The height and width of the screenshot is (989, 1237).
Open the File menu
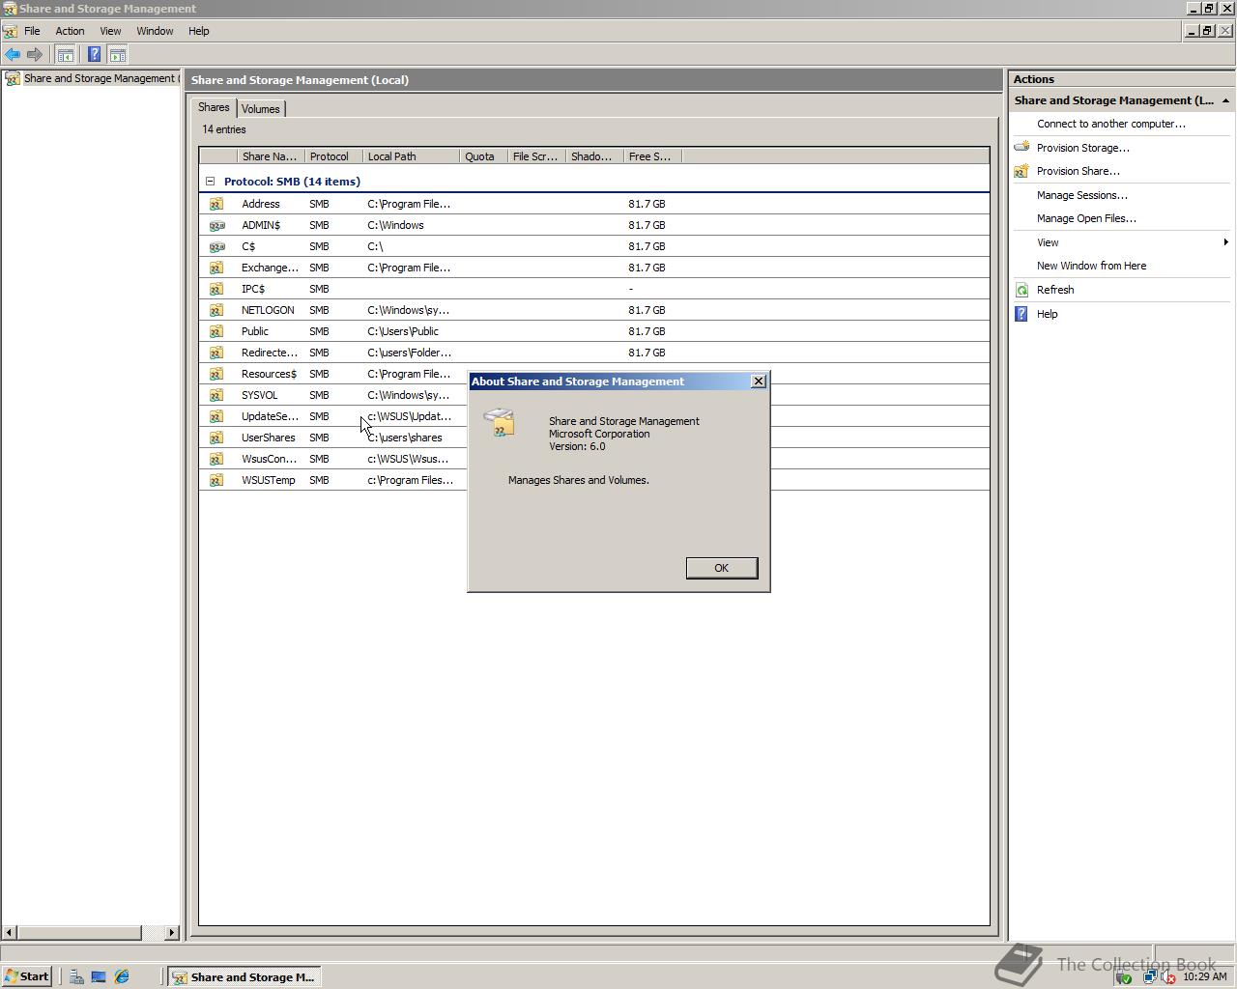pos(32,31)
